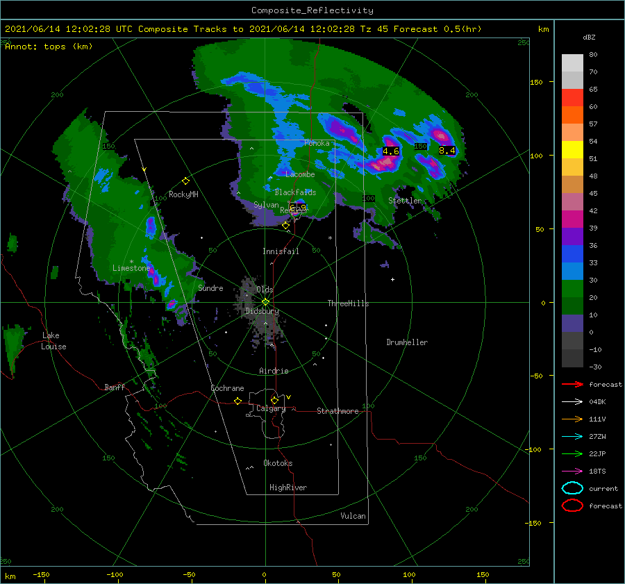
Task: Click the green 22JP arrow icon
Action: pos(572,453)
